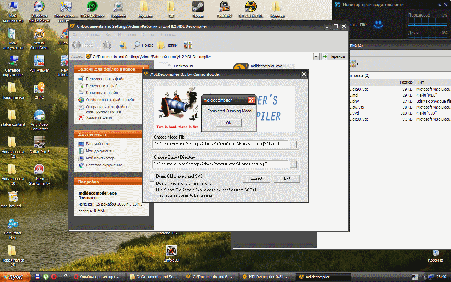Open Избранное menu in Explorer
Image resolution: width=451 pixels, height=282 pixels.
(128, 35)
